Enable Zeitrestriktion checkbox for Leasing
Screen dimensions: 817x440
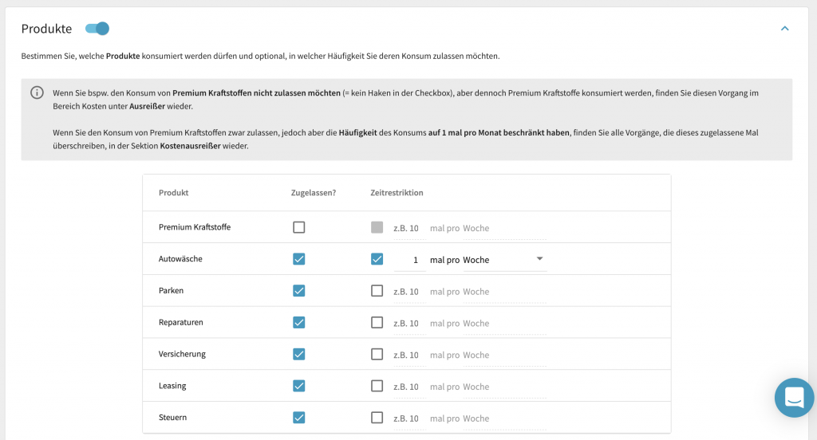377,386
